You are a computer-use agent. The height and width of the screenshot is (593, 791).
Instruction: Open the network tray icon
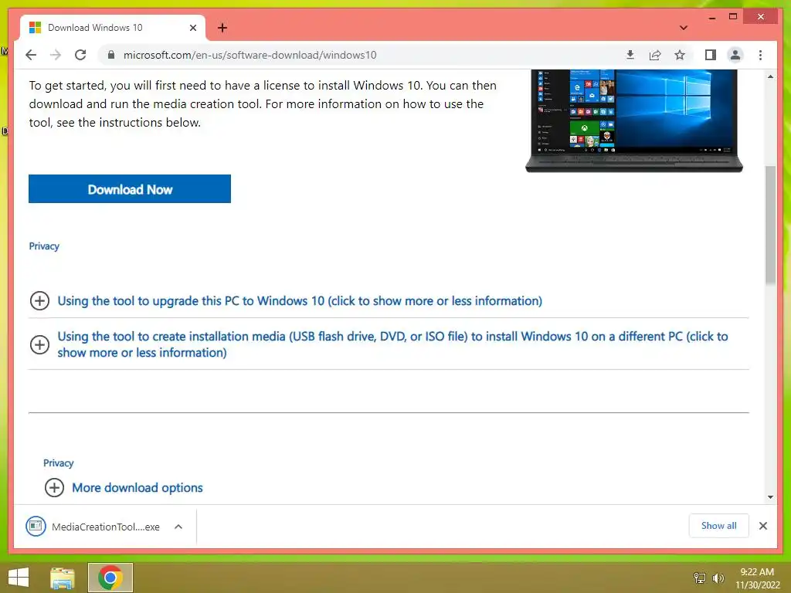(x=700, y=578)
